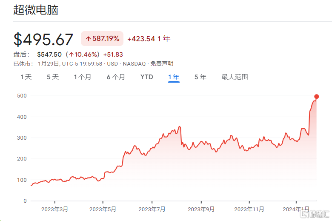Viewport: 332px width, 221px height.
Task: Click the 超微电脑 stock title
Action: click(x=36, y=10)
